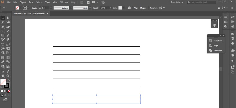
Task: Click the Transform link in control bar
Action: coord(154,8)
